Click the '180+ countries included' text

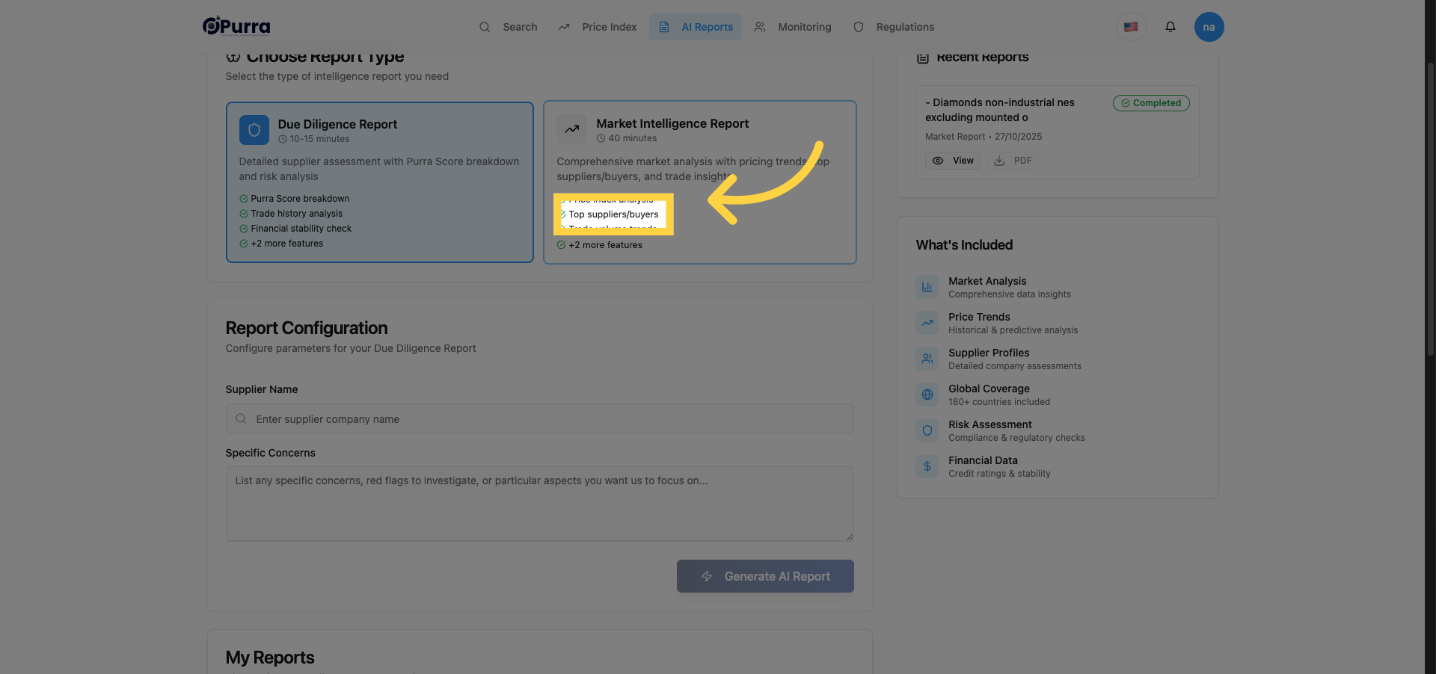click(x=999, y=402)
